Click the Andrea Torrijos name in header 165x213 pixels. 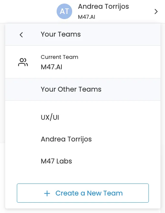[x=103, y=6]
